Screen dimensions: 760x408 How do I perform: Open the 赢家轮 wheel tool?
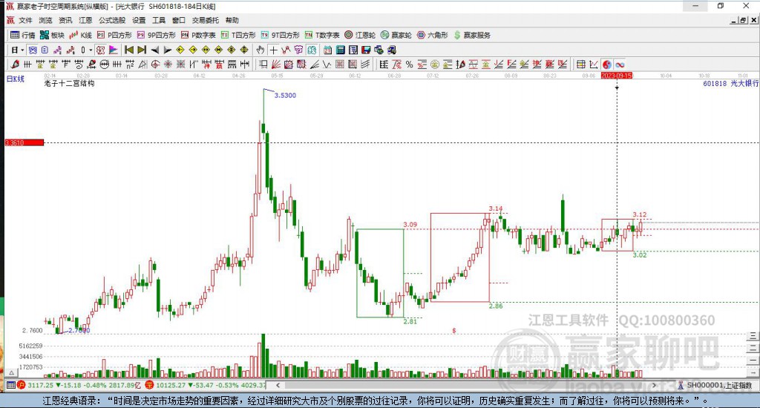click(x=396, y=35)
